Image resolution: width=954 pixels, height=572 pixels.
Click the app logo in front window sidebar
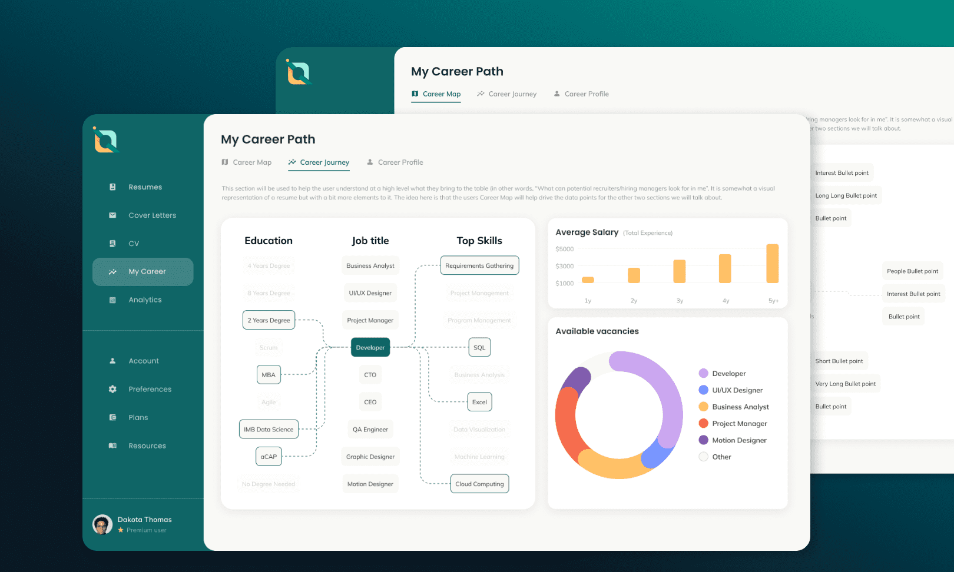coord(106,140)
